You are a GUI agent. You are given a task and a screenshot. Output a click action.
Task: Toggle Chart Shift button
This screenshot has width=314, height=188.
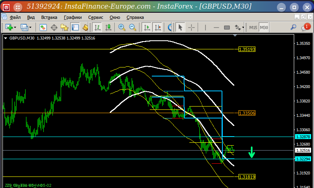tap(158, 27)
